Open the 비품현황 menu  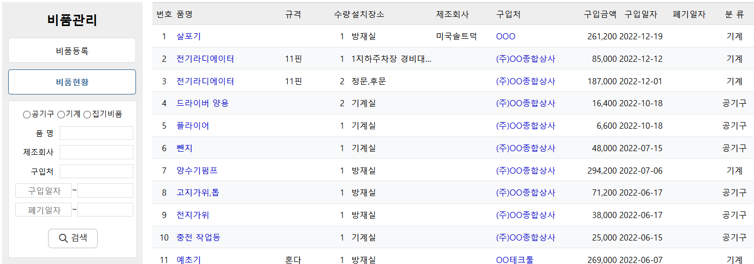click(72, 82)
